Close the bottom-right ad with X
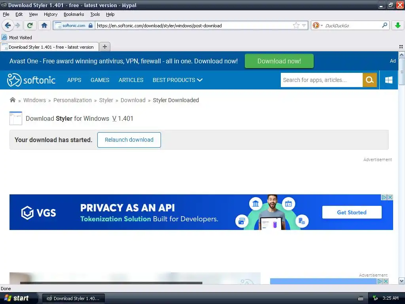The width and height of the screenshot is (405, 304). tap(386, 281)
